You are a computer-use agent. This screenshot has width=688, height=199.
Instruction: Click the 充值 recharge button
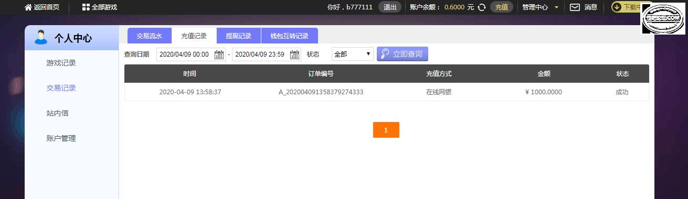pos(502,7)
